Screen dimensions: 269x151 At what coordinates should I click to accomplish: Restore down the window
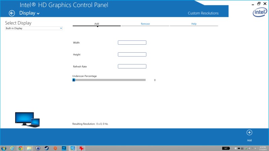click(x=259, y=4)
